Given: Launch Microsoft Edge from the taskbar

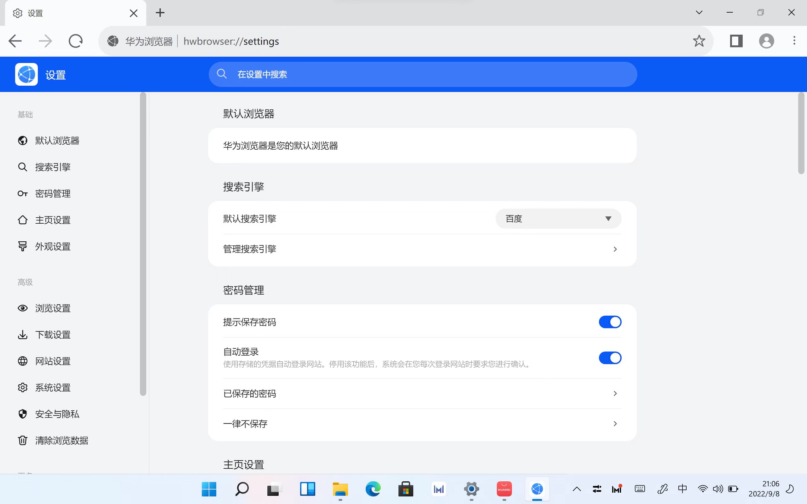Looking at the screenshot, I should pyautogui.click(x=373, y=489).
